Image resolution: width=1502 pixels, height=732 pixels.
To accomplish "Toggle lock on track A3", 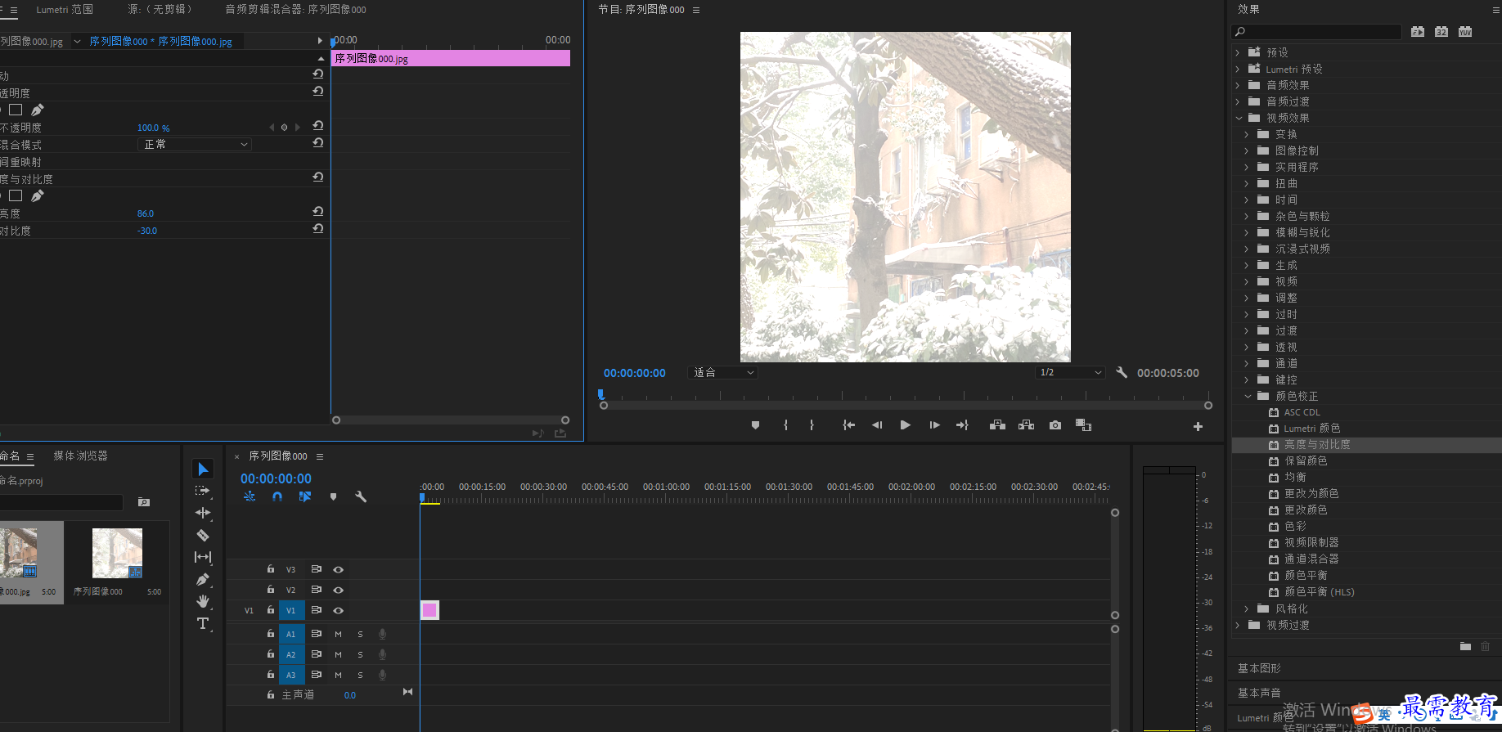I will (271, 674).
